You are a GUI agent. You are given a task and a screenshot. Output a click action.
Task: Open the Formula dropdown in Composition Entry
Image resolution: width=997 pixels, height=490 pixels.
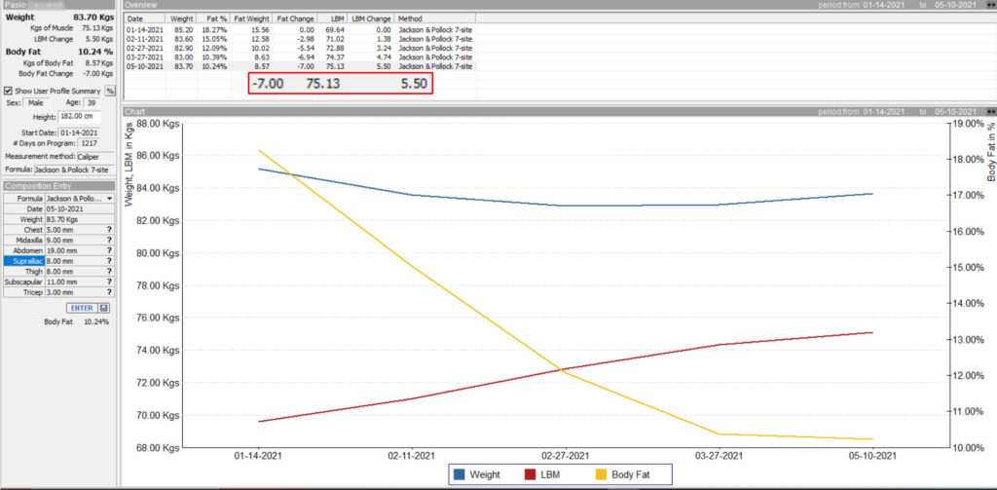(110, 198)
